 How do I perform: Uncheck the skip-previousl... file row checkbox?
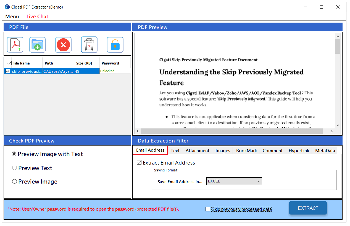8,71
